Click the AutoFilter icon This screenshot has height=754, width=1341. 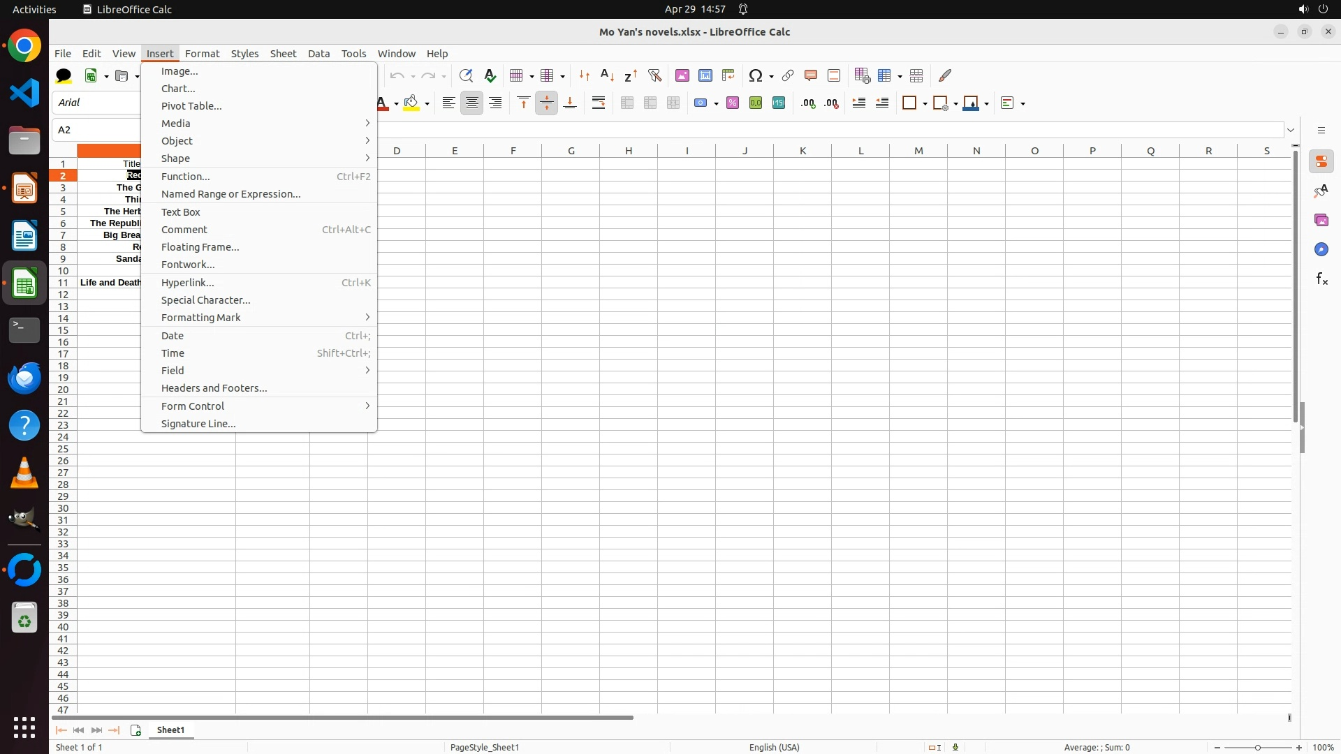pos(654,76)
